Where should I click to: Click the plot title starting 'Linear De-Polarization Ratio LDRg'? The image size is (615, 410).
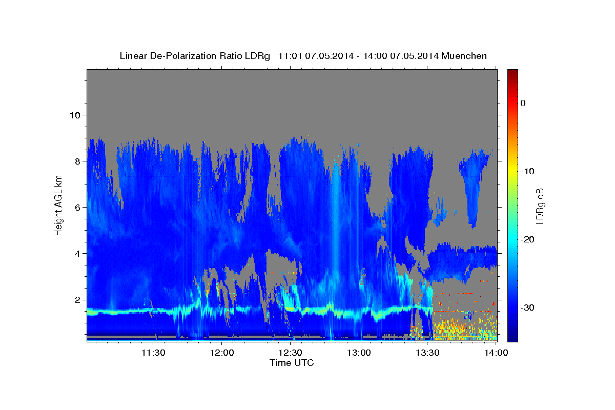[303, 56]
